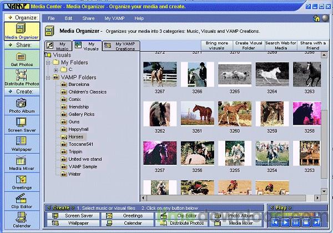This screenshot has width=333, height=233.
Task: Expand the C: drive folder node
Action: click(56, 70)
